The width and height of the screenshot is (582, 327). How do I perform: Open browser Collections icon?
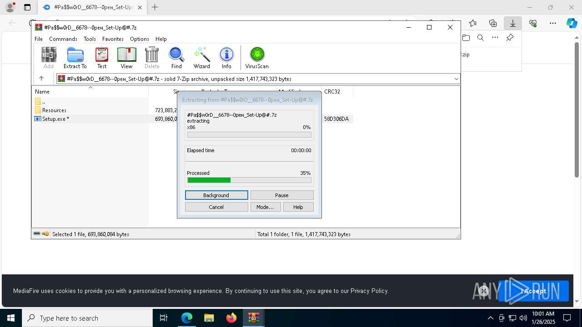(493, 23)
